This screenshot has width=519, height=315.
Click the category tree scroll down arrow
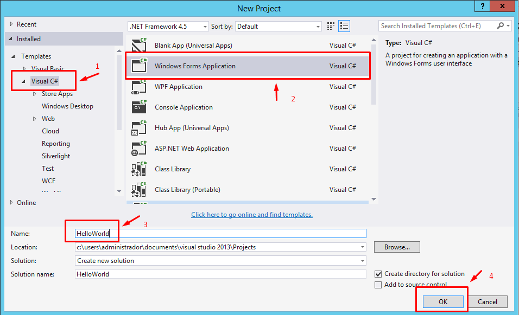click(119, 191)
